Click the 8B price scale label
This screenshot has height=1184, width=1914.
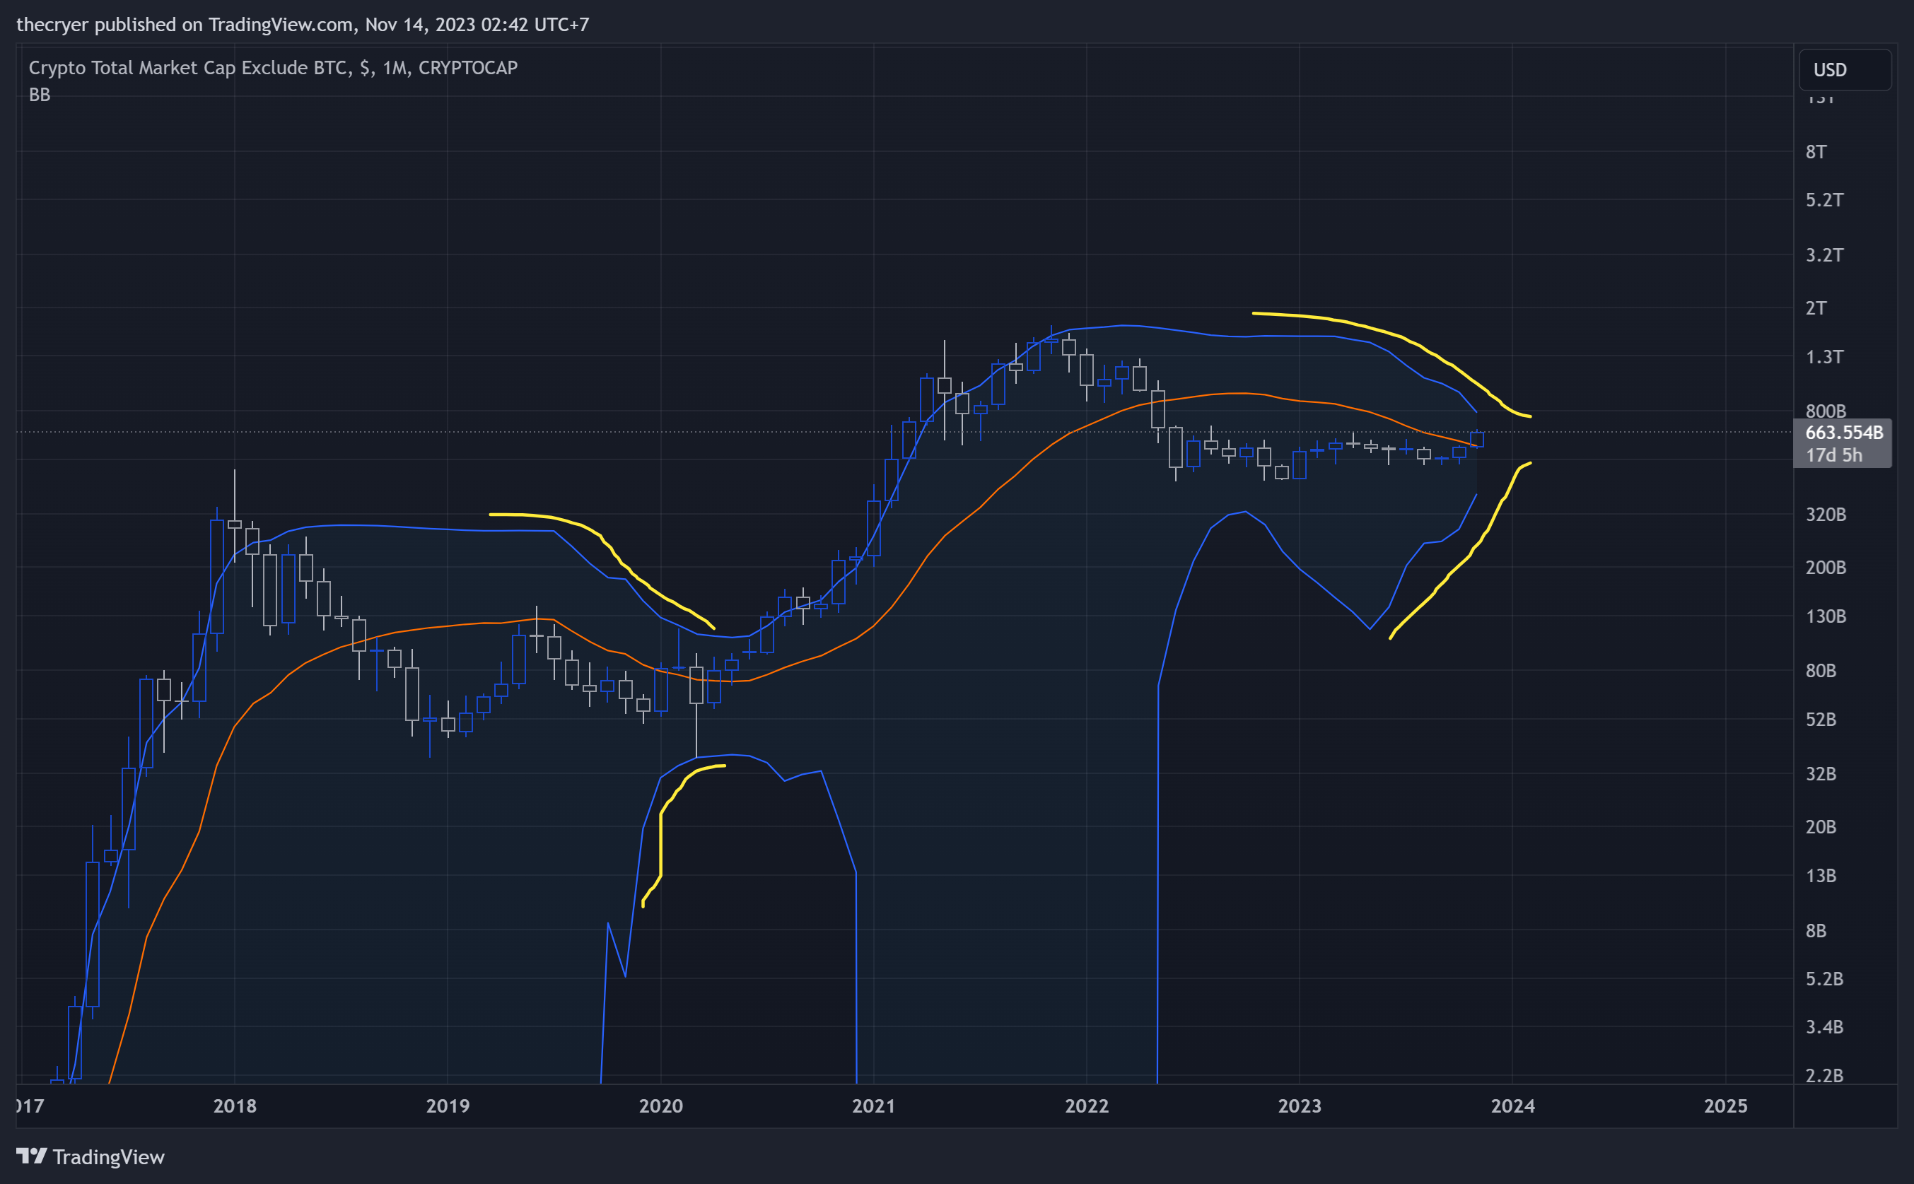click(x=1815, y=930)
